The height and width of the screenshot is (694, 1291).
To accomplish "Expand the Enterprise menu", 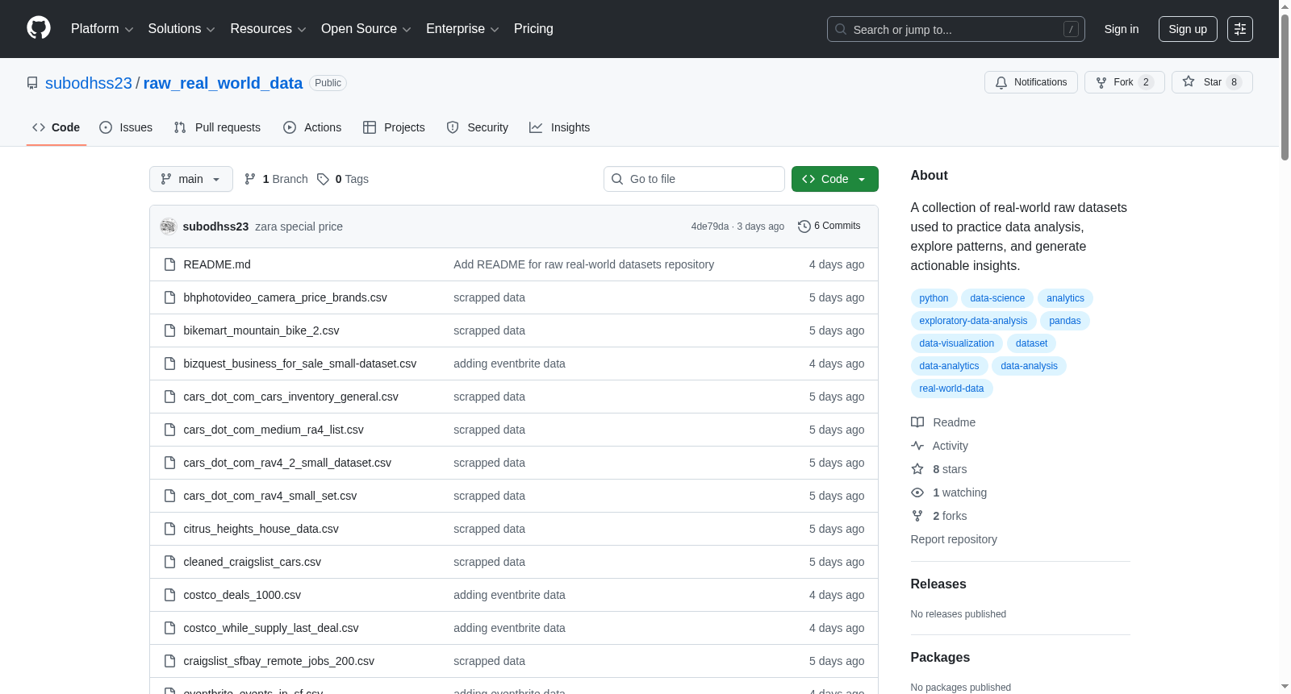I will [462, 29].
